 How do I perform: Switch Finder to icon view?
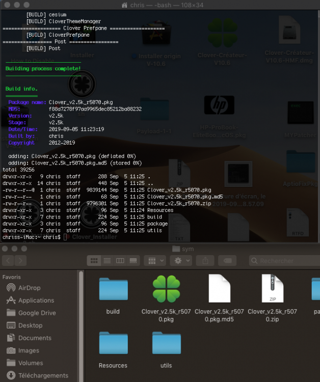click(94, 261)
